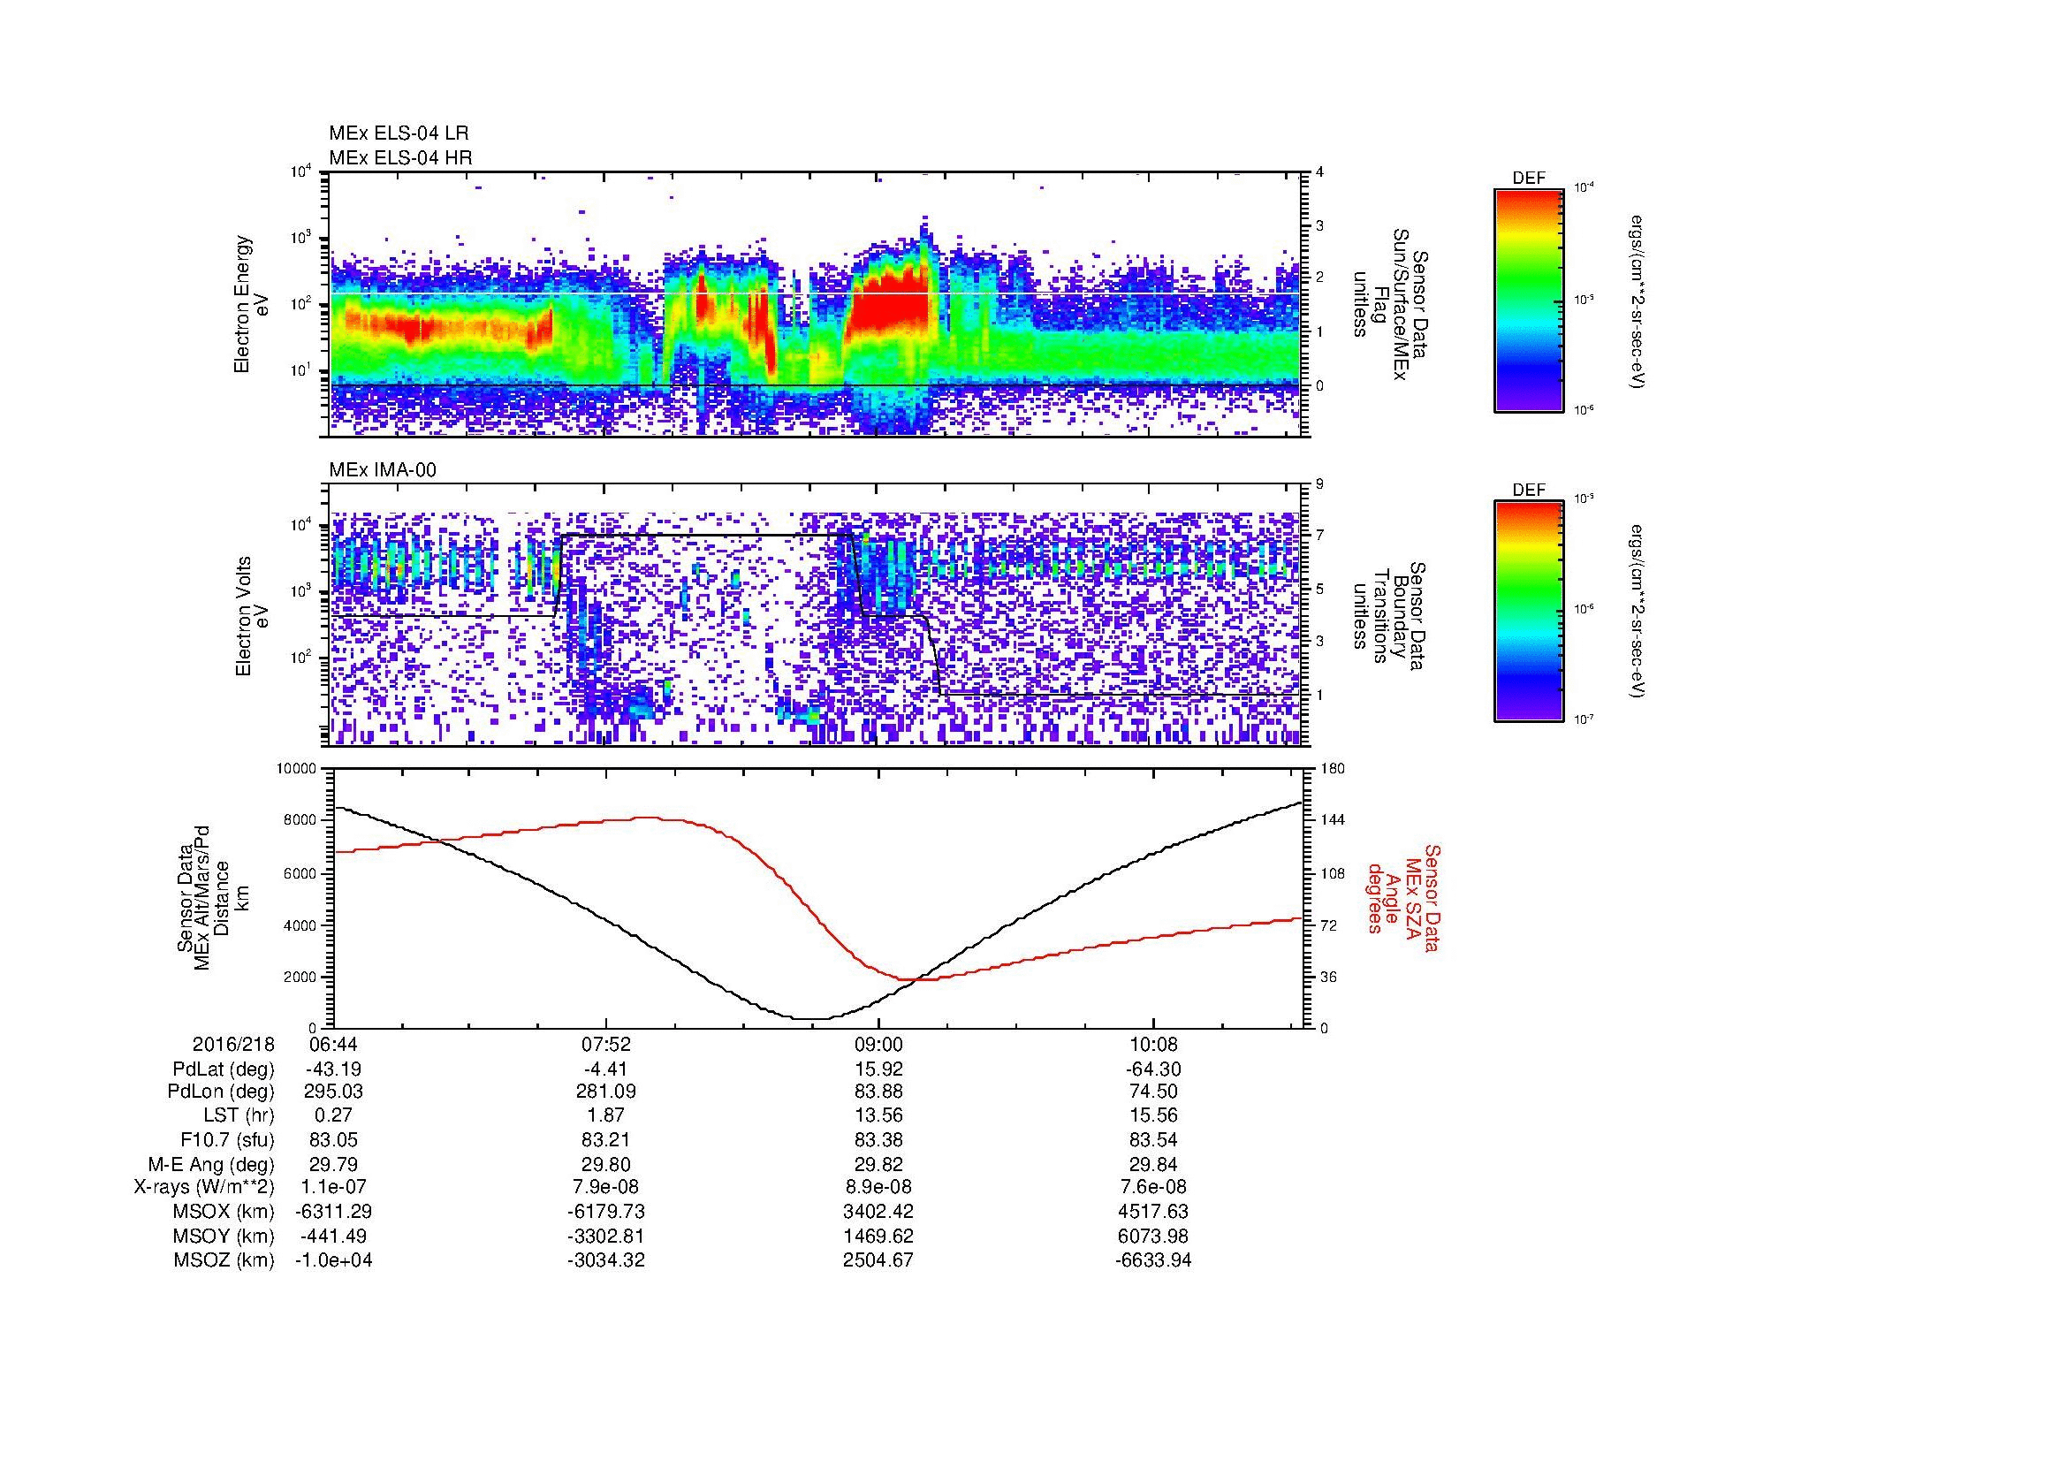
Task: Click the '07:52' time tick label
Action: click(606, 1045)
